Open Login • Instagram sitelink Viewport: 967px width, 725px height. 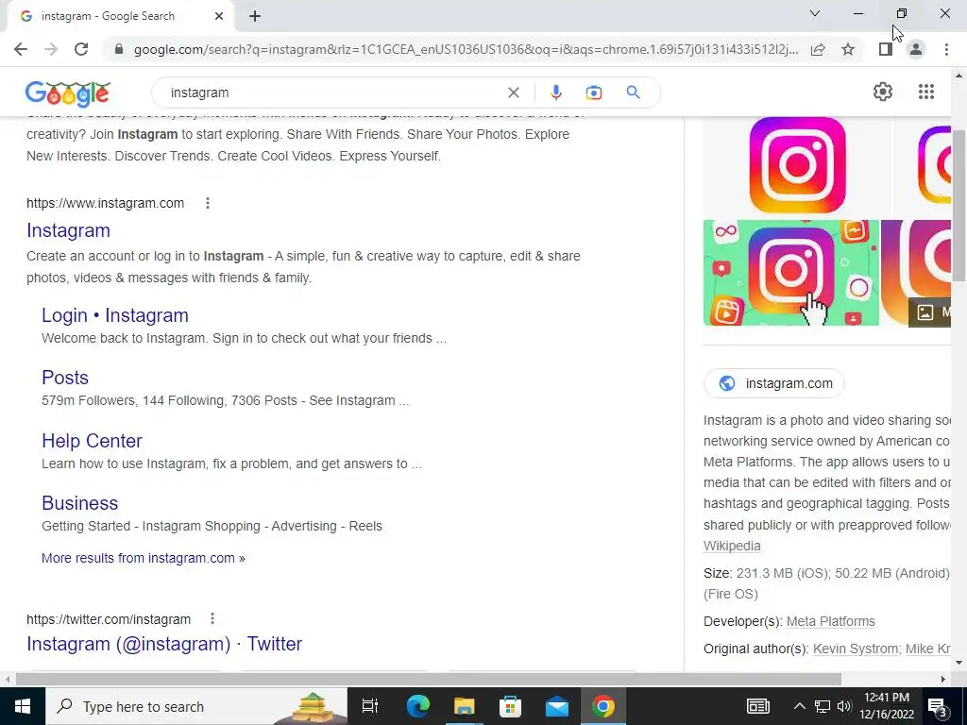(x=115, y=315)
